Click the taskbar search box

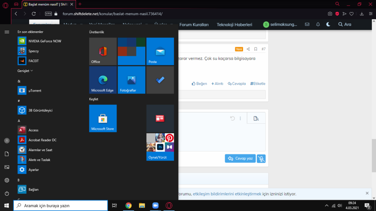pyautogui.click(x=61, y=206)
